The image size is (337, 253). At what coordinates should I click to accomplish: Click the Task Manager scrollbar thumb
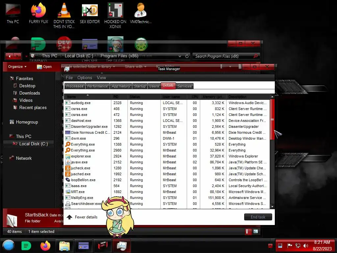tap(272, 119)
